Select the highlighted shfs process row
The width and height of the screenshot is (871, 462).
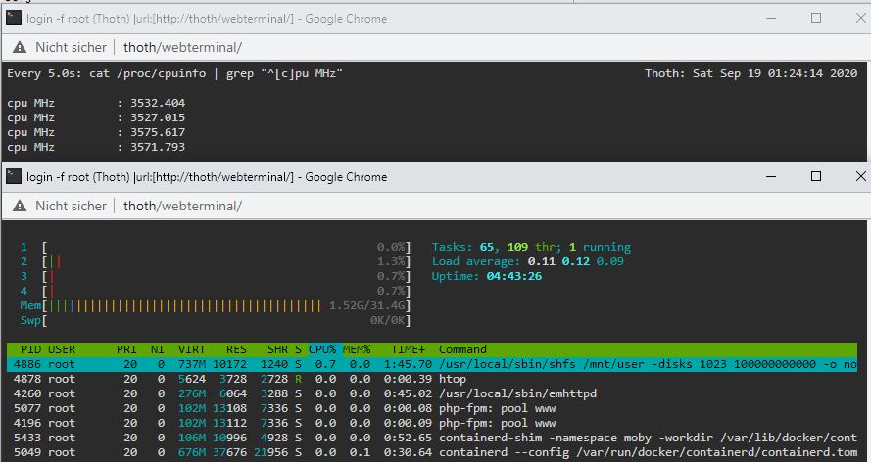(432, 364)
